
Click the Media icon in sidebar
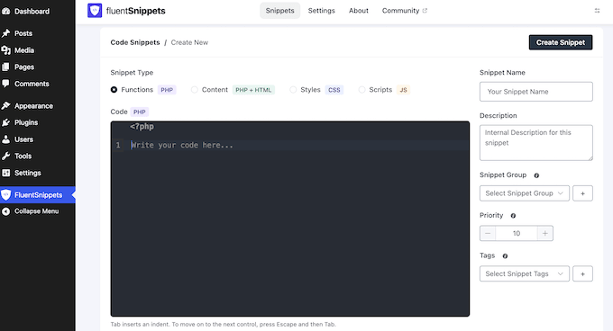click(6, 50)
